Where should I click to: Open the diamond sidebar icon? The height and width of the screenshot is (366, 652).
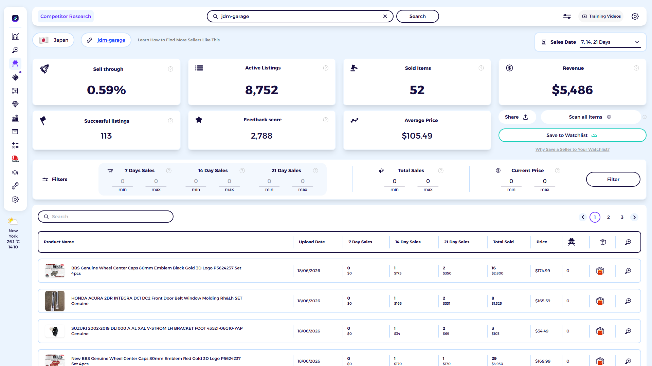(15, 104)
